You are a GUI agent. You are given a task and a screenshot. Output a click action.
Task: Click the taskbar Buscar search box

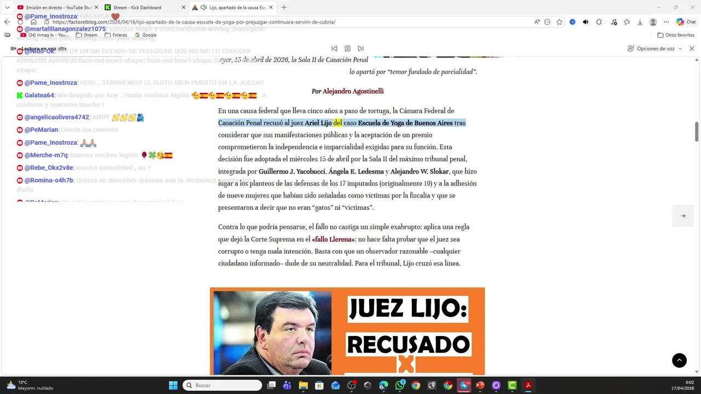(x=222, y=385)
